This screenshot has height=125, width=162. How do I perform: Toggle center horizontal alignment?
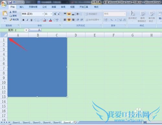pyautogui.click(x=69, y=20)
